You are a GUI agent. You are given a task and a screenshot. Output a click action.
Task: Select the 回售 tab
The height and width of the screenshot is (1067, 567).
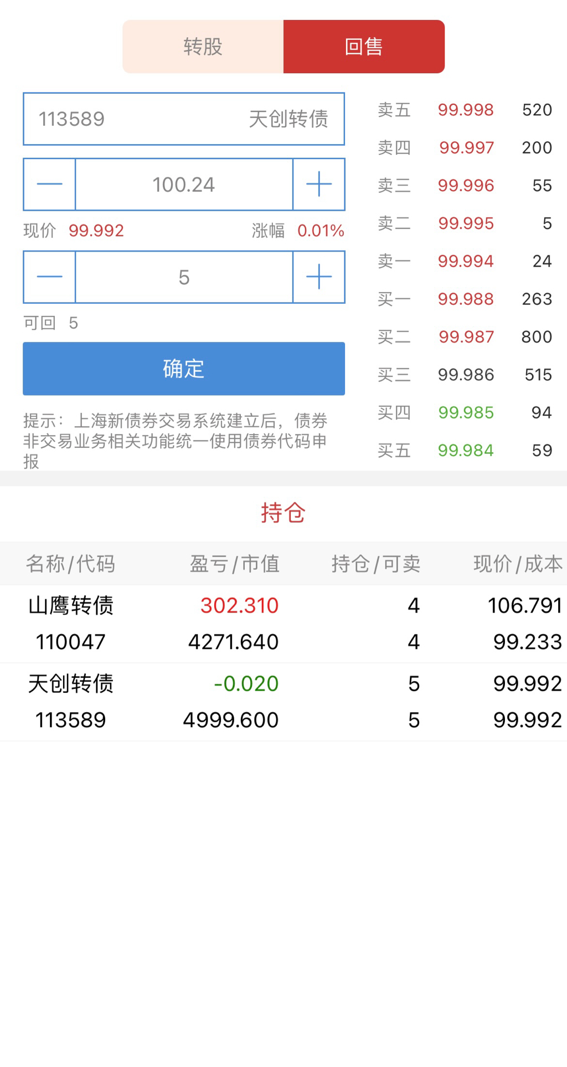click(x=364, y=47)
